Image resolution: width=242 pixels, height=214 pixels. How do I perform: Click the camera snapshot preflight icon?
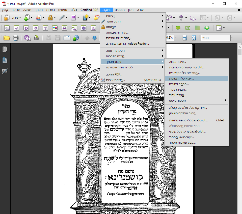pyautogui.click(x=84, y=28)
